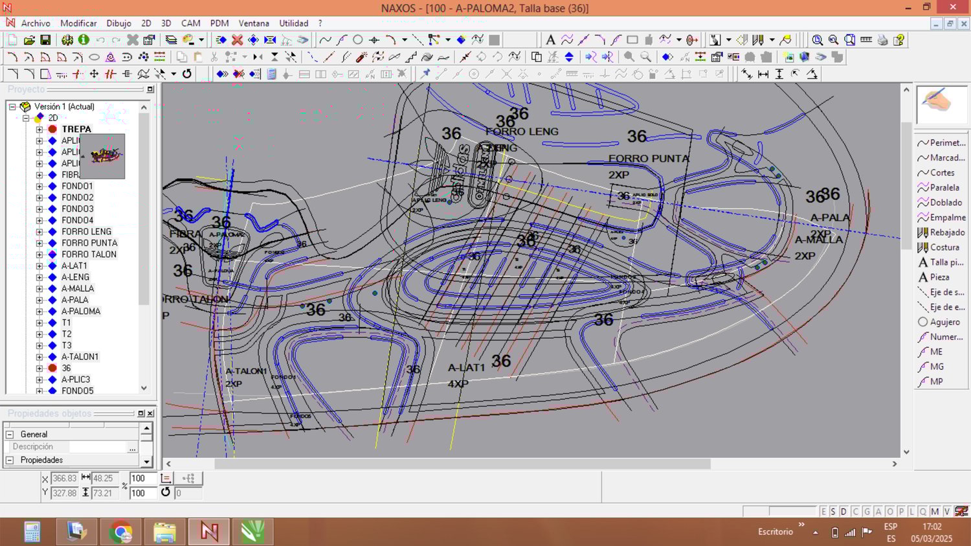This screenshot has width=971, height=546.
Task: Open the CAM menu
Action: 190,23
